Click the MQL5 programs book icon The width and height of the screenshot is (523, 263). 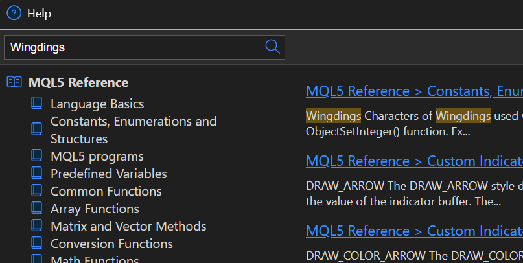[37, 156]
